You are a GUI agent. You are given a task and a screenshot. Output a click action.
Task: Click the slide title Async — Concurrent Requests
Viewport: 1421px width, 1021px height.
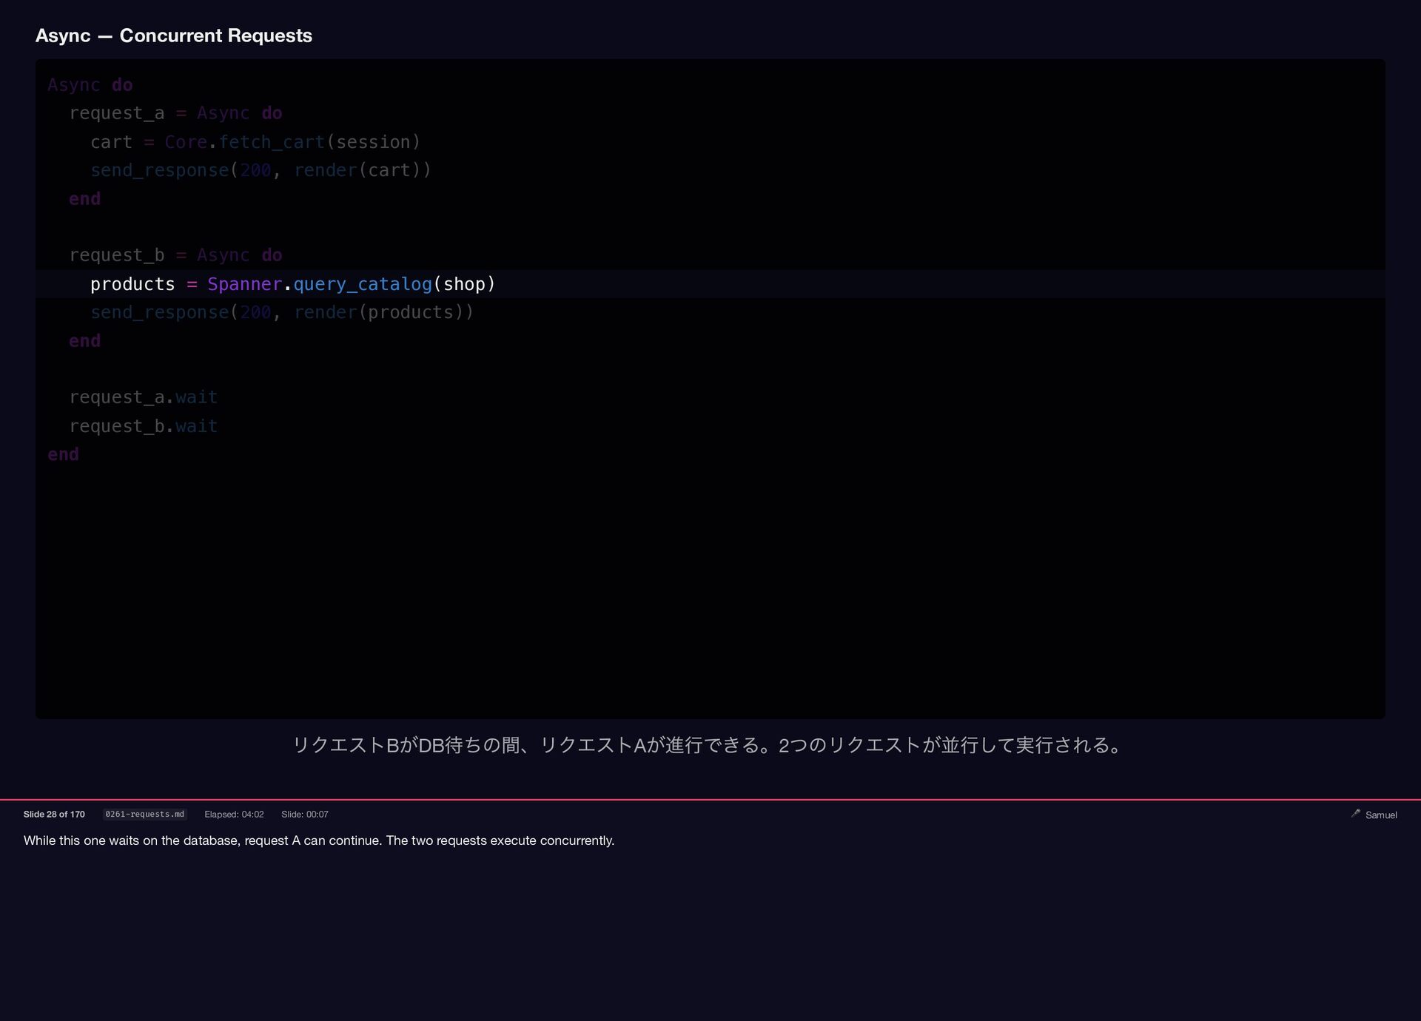point(174,36)
